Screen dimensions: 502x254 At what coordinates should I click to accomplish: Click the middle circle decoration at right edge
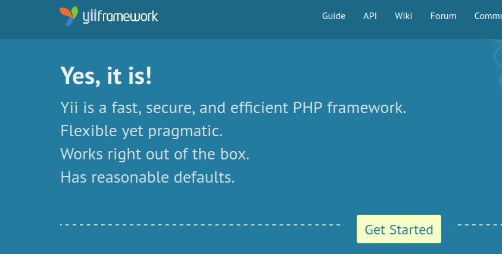[x=499, y=56]
